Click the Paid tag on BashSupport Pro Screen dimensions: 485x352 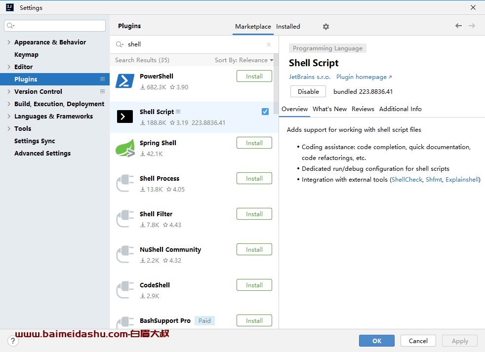pyautogui.click(x=204, y=321)
